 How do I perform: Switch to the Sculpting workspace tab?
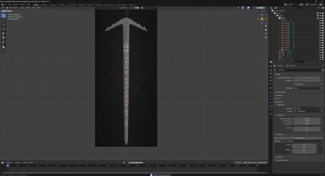coord(52,5)
